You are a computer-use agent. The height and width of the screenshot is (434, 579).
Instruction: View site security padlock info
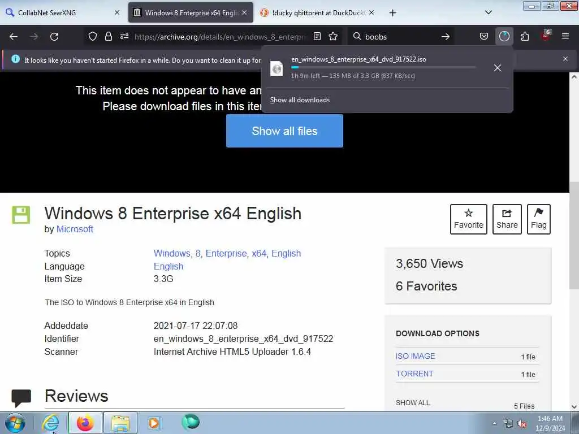pos(108,37)
